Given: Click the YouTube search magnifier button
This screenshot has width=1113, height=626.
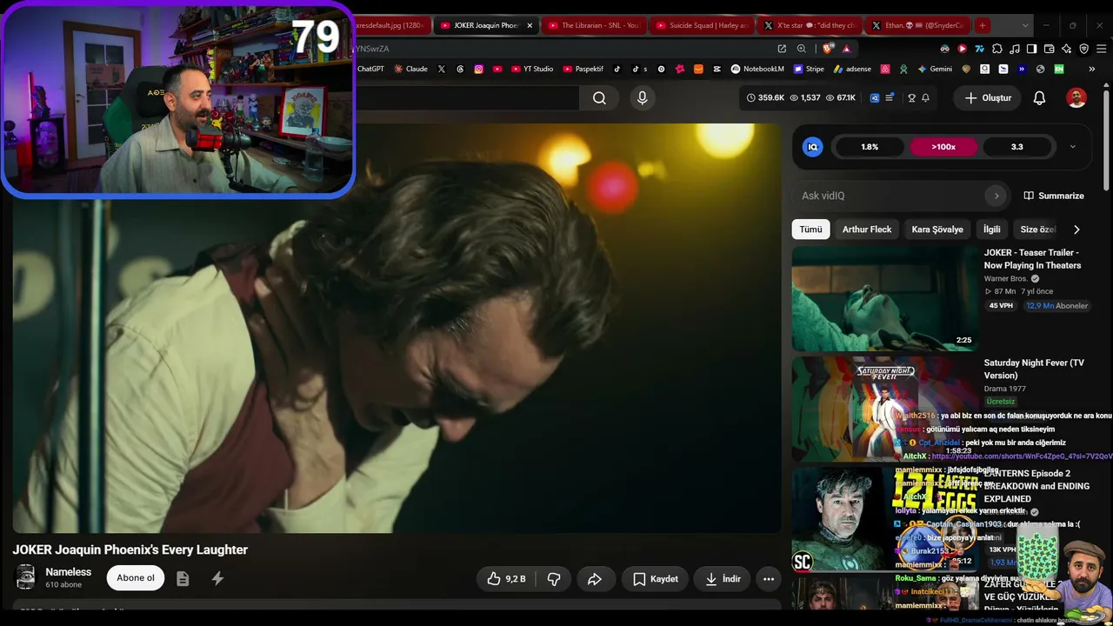Looking at the screenshot, I should (x=599, y=98).
